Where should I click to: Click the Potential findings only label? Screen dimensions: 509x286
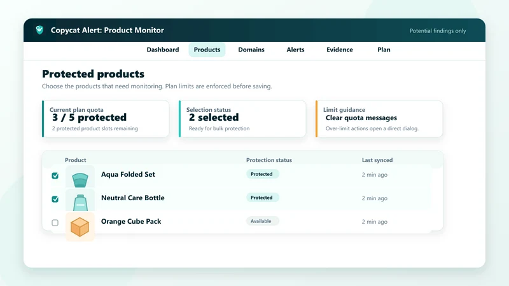(438, 31)
